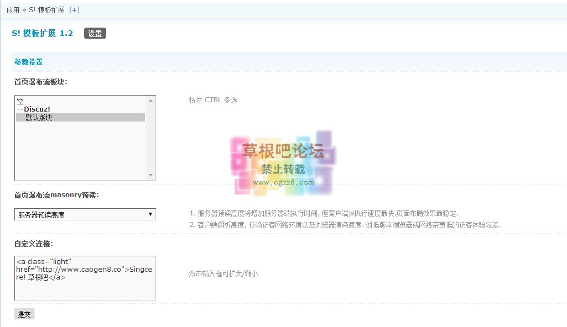Click the 提交 submit button
The image size is (567, 327).
coord(24,314)
